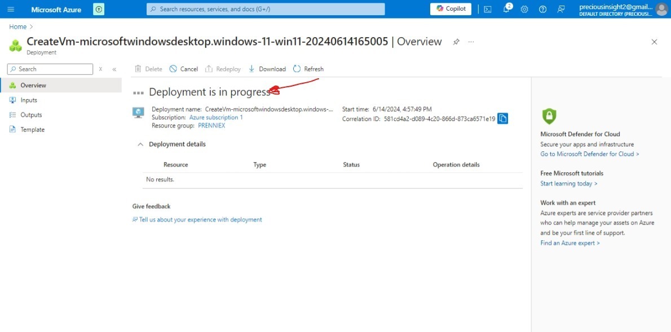The image size is (671, 332).
Task: Open portal settings gear
Action: 524,10
